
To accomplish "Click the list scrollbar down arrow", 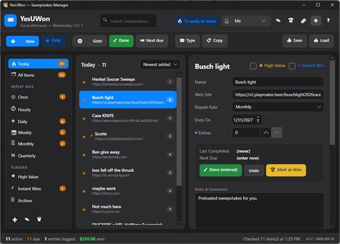I will point(179,222).
